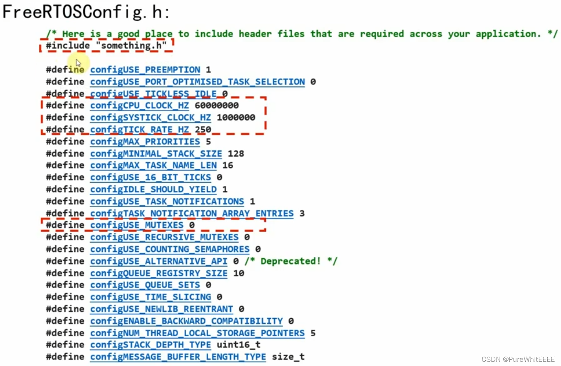Select configSYSTICK_CLOCK_HZ hyperlink
This screenshot has height=366, width=561.
(151, 118)
